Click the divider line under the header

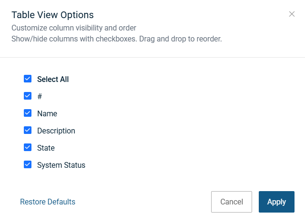point(152,58)
